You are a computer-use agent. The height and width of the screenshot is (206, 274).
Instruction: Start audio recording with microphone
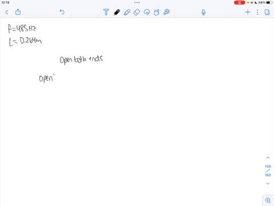pyautogui.click(x=203, y=13)
